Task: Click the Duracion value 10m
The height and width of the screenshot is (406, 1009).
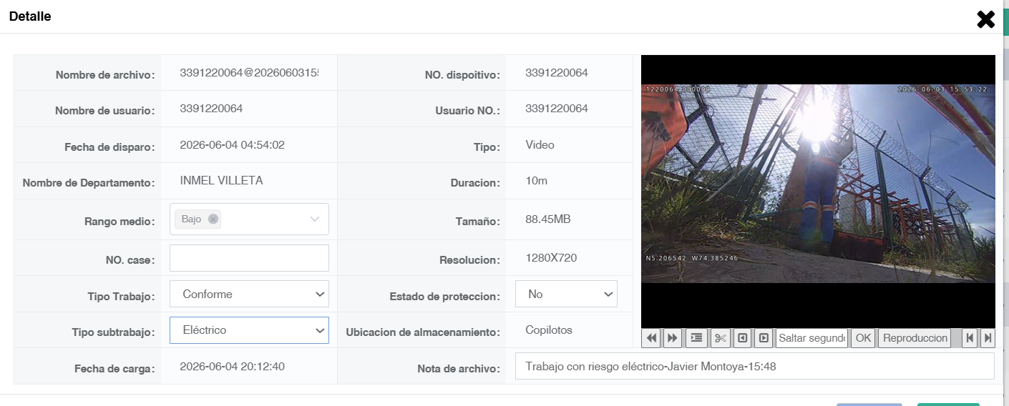Action: pyautogui.click(x=536, y=180)
